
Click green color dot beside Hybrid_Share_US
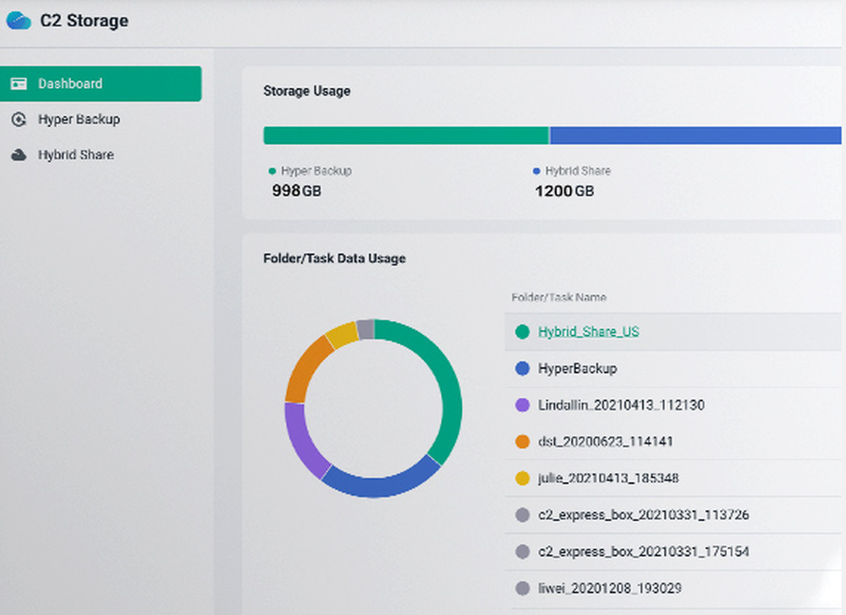[522, 332]
